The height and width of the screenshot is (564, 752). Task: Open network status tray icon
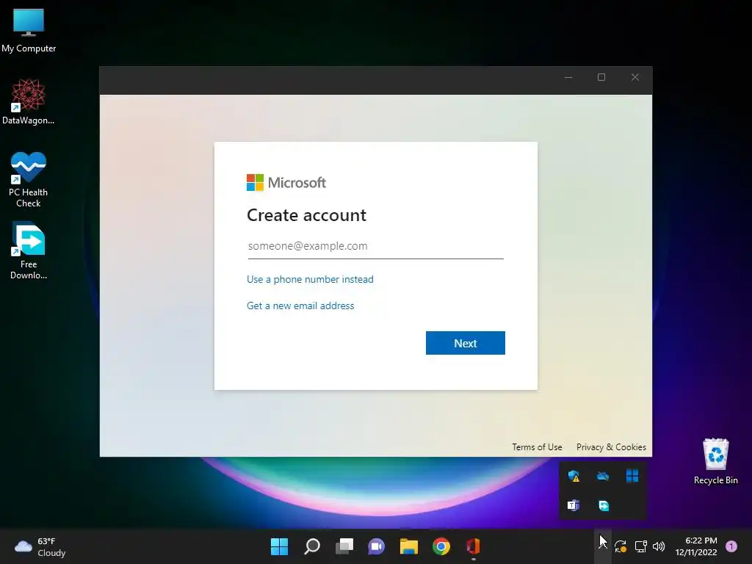640,546
